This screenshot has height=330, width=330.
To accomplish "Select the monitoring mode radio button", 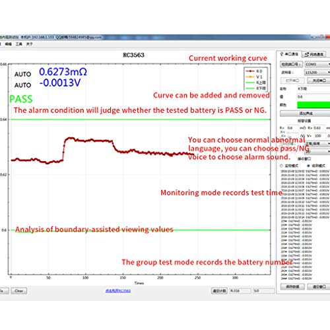I will [x=281, y=166].
